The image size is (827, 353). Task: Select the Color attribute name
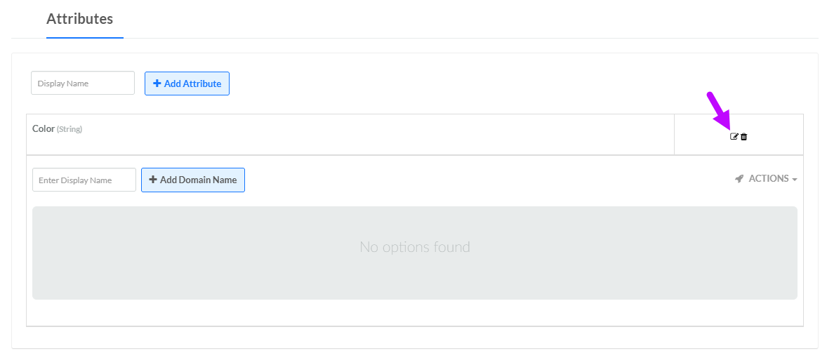tap(43, 129)
